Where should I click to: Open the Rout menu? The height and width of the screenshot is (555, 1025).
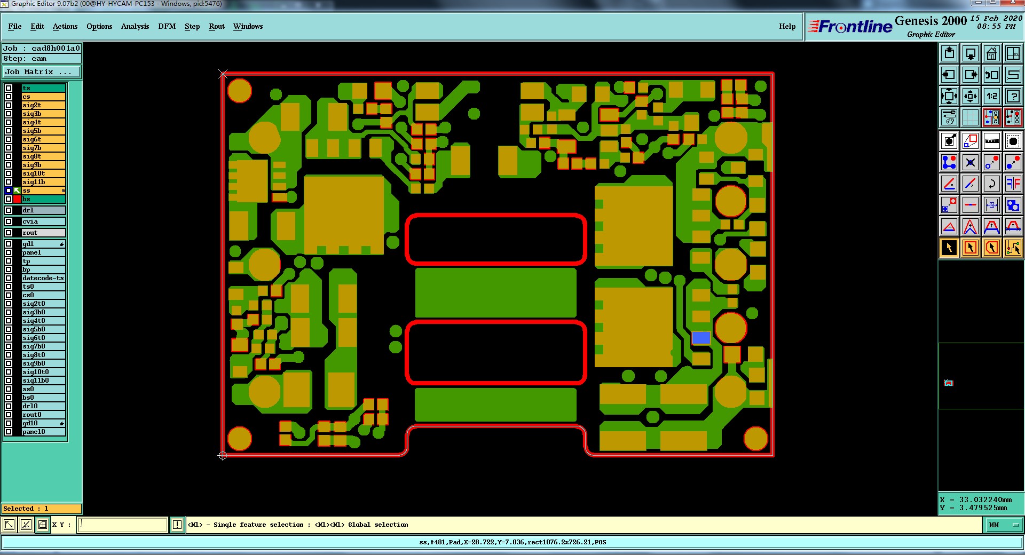217,26
